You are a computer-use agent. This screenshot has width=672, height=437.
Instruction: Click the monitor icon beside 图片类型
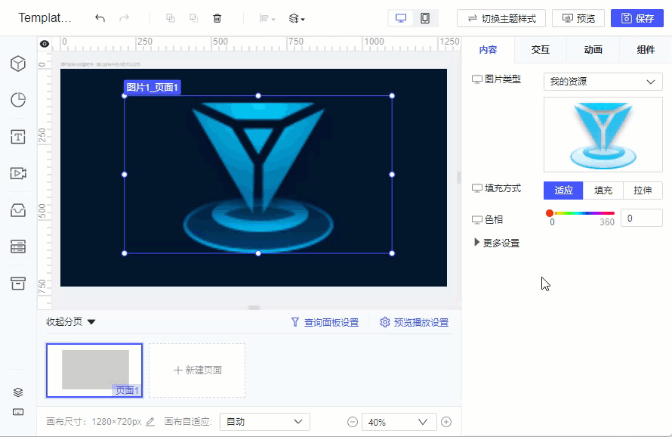point(476,79)
